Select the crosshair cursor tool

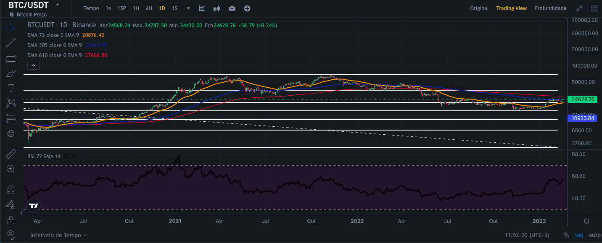(x=11, y=28)
